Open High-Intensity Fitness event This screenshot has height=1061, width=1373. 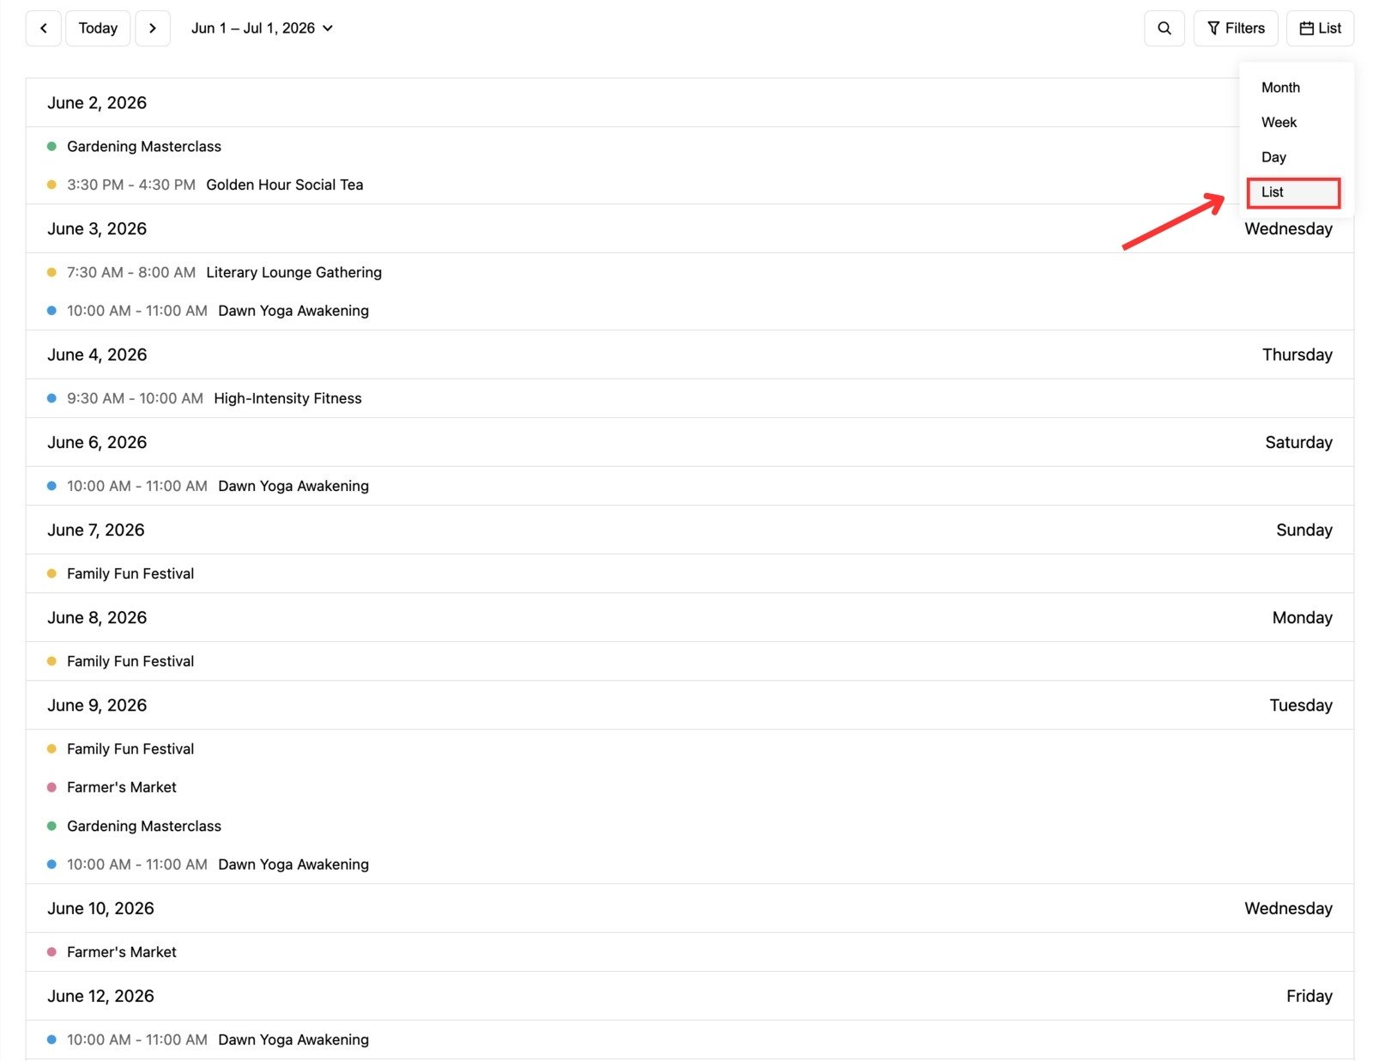pos(287,398)
